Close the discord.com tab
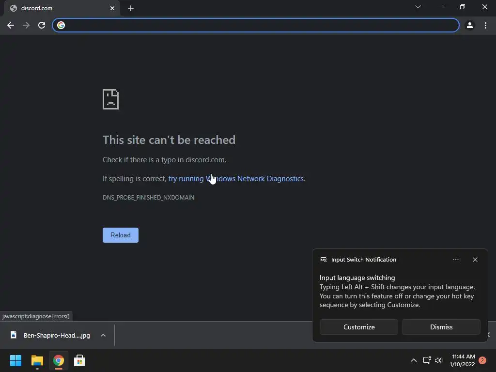 112,8
